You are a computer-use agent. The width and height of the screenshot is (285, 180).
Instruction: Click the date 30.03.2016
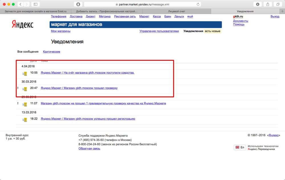pos(29,82)
